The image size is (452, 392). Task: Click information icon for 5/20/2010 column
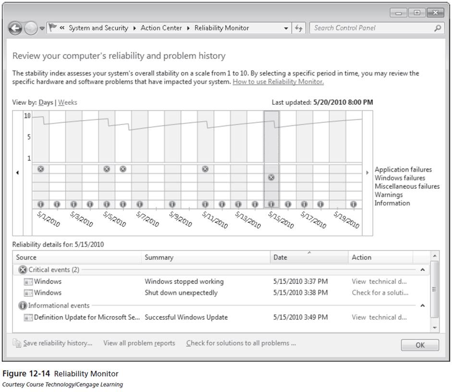(354, 204)
